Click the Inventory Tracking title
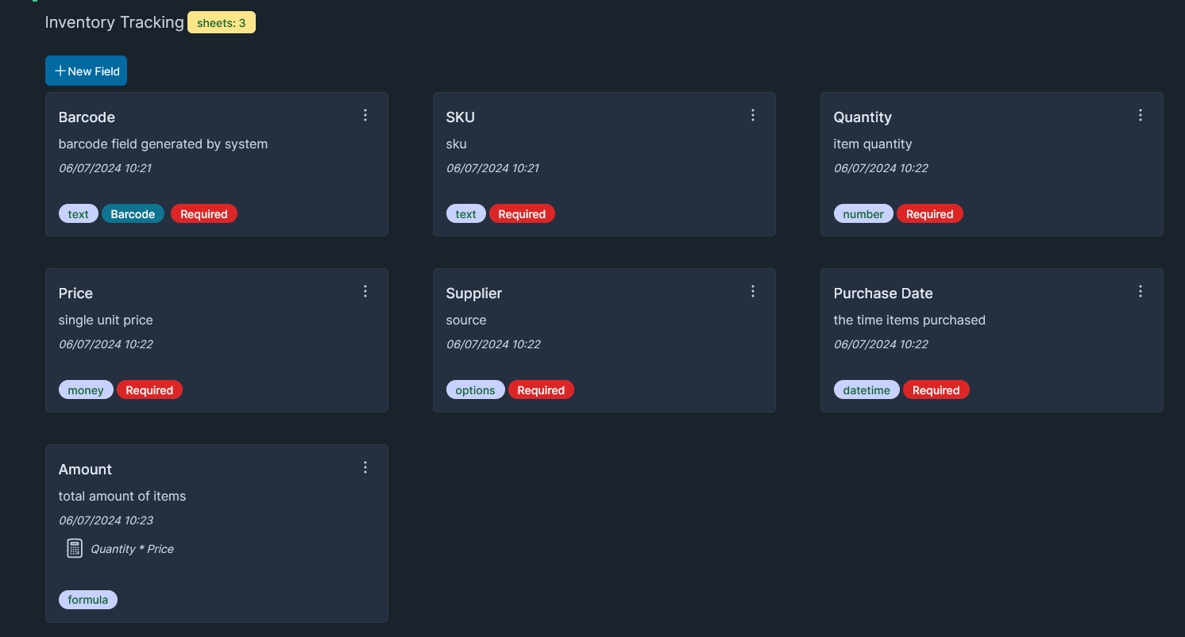The image size is (1185, 637). [x=114, y=22]
